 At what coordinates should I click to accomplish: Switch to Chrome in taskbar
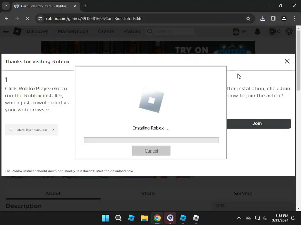157,218
